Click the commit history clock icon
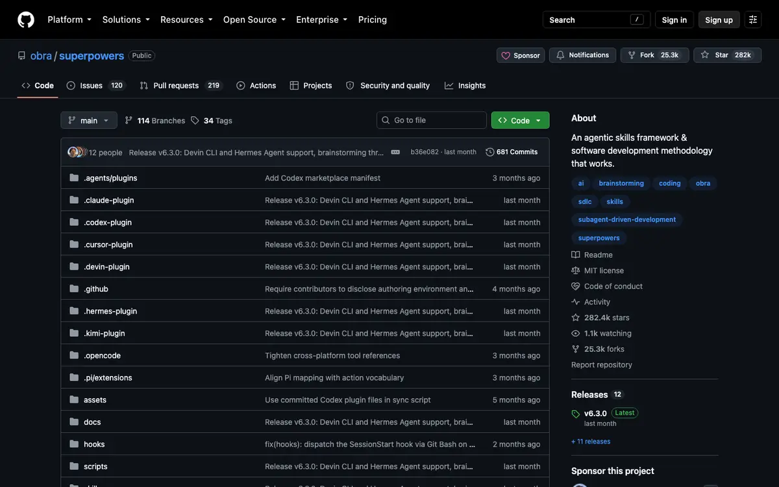779x487 pixels. (x=490, y=152)
